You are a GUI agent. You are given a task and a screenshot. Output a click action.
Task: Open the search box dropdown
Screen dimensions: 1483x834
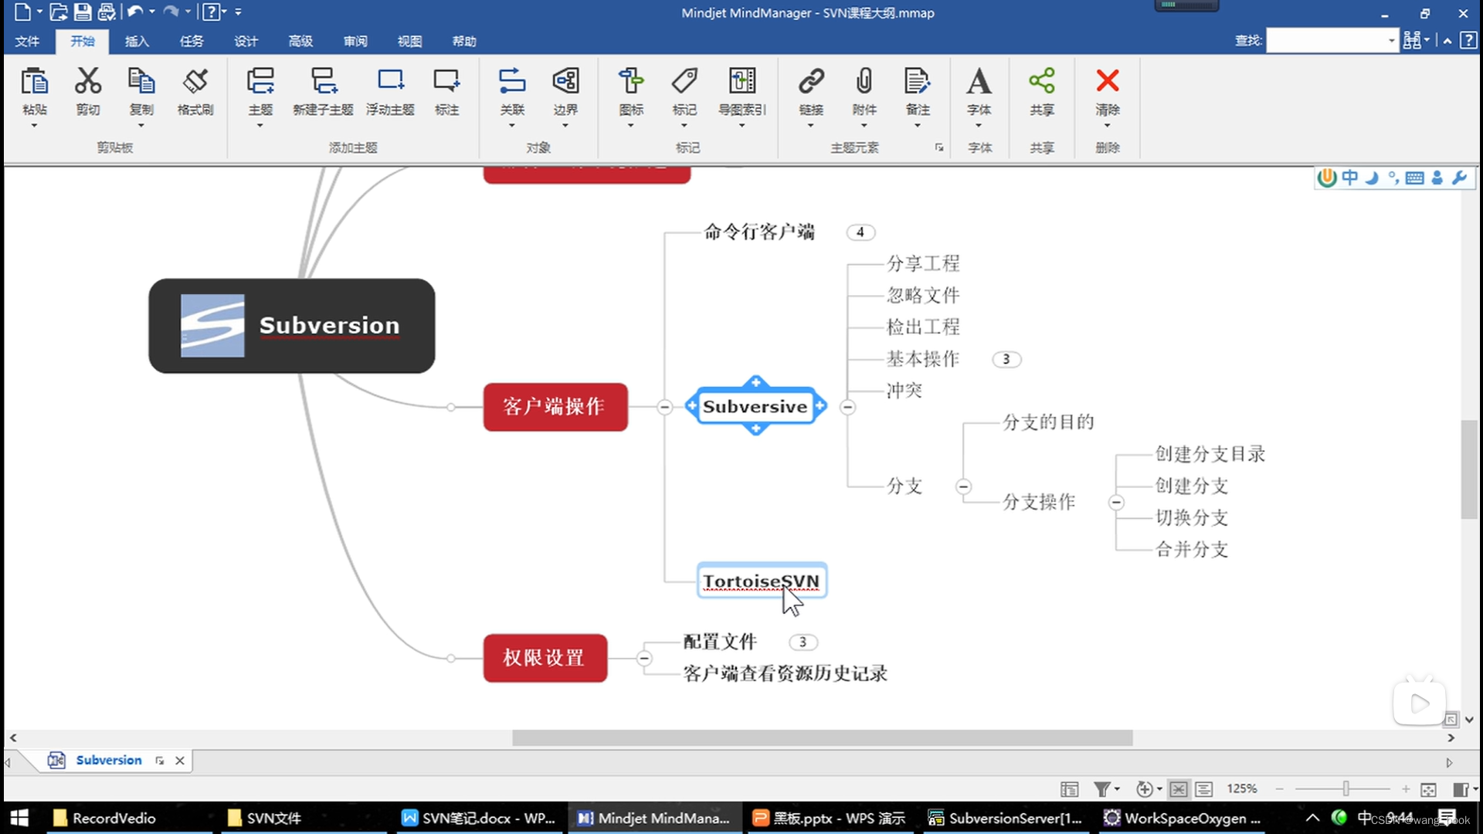coord(1391,41)
